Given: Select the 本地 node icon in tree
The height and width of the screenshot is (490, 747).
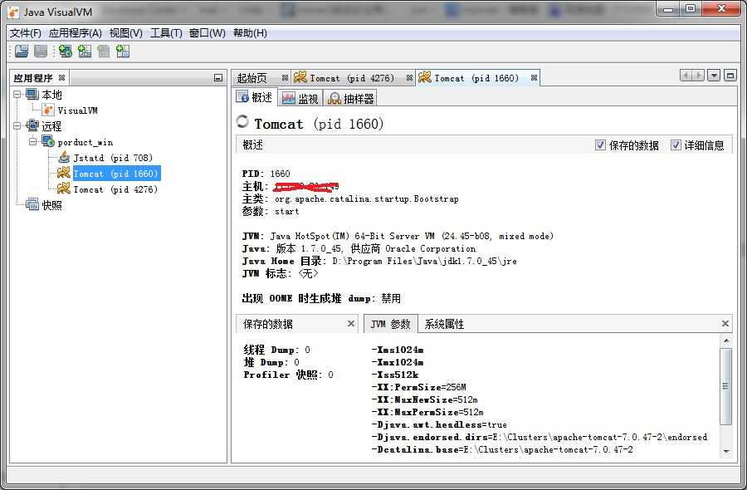Looking at the screenshot, I should click(x=32, y=95).
